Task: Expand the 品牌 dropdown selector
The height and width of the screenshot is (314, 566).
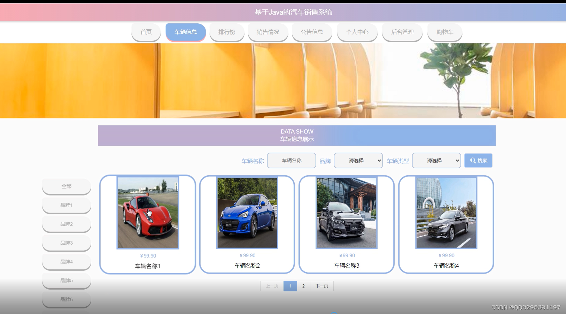Action: pos(358,161)
